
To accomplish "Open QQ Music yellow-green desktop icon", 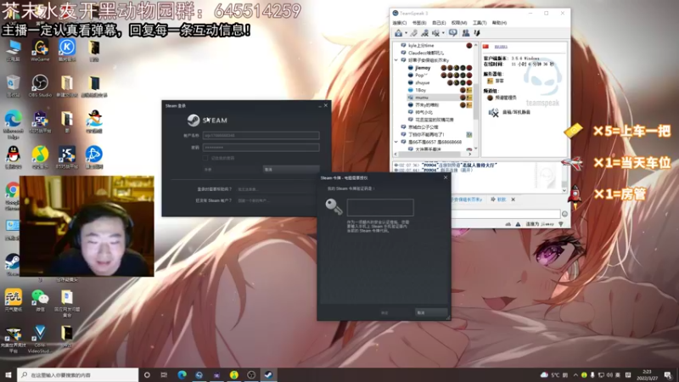I will [x=40, y=157].
